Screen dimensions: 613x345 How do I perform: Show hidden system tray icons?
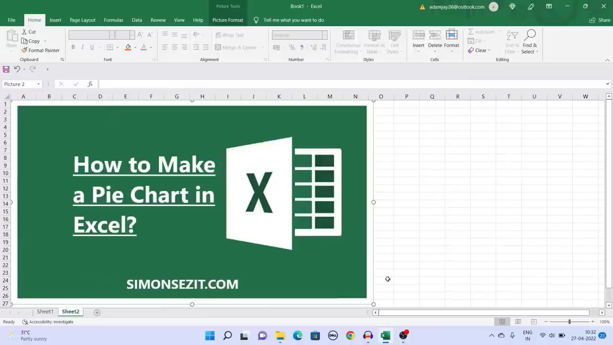pos(491,335)
